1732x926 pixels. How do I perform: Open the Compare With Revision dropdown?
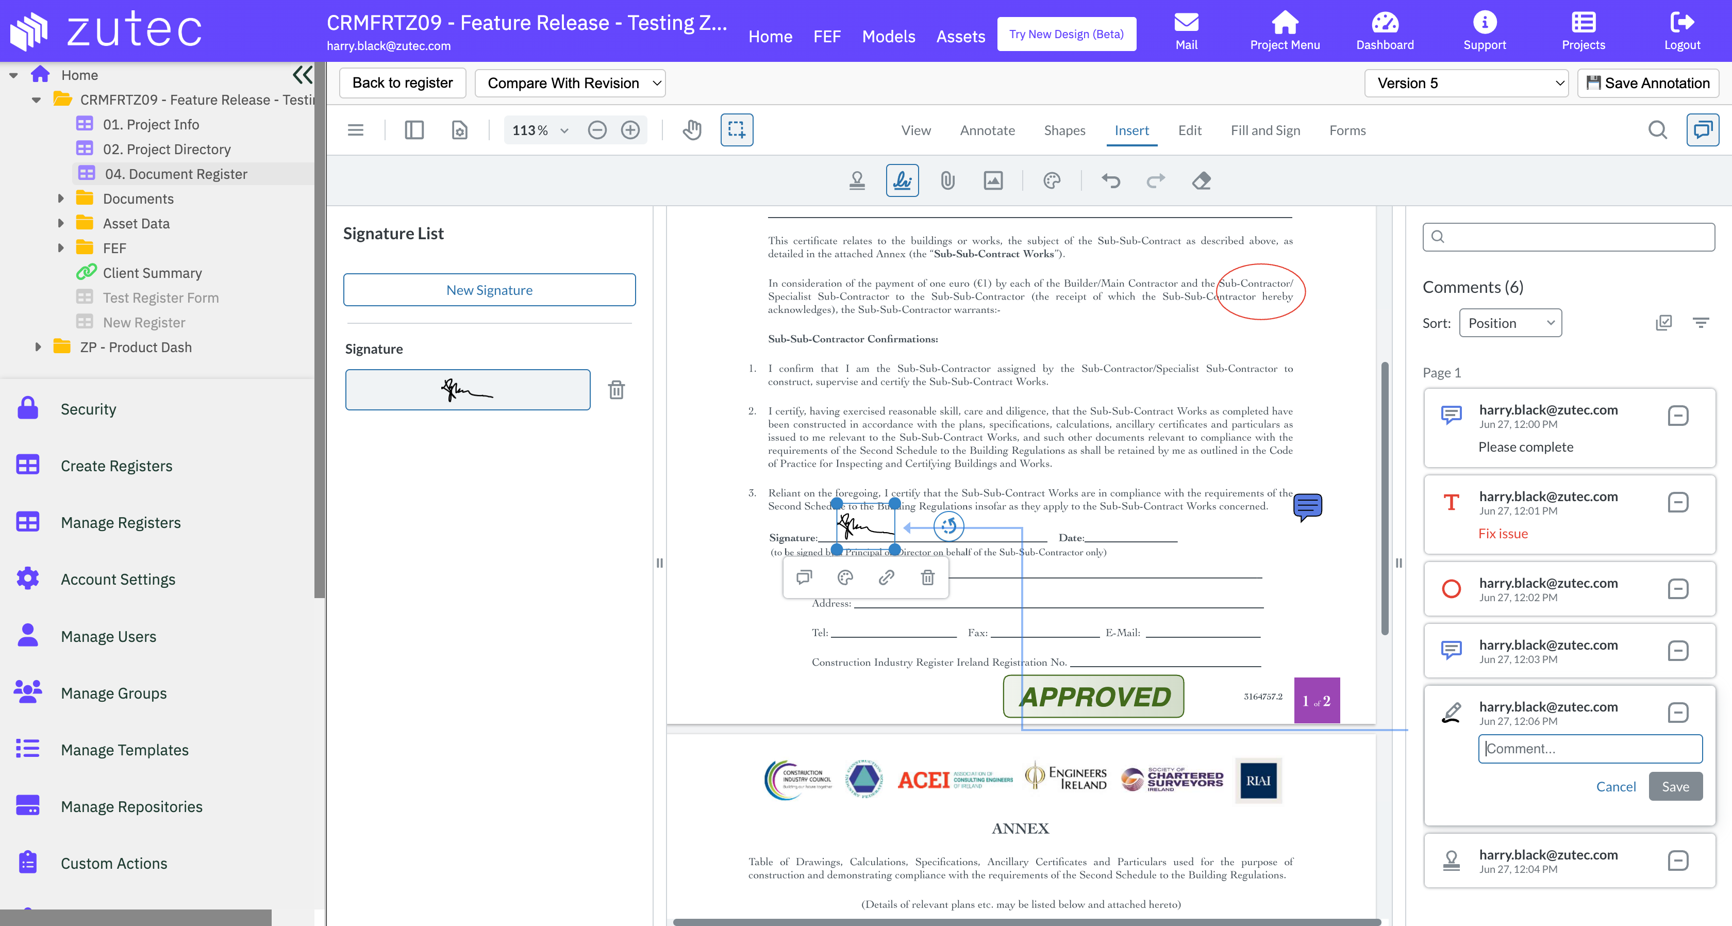pyautogui.click(x=570, y=84)
